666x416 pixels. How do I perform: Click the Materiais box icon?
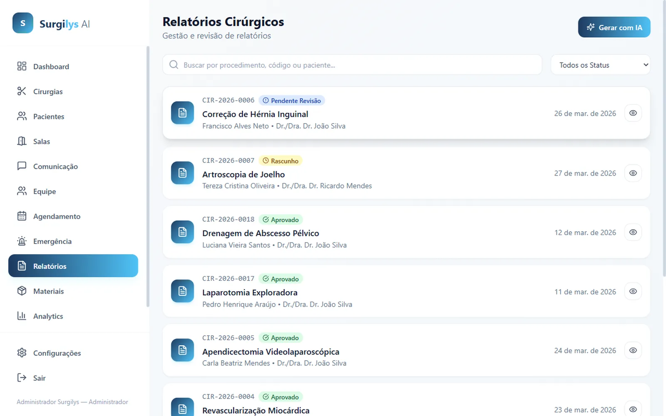click(x=22, y=291)
